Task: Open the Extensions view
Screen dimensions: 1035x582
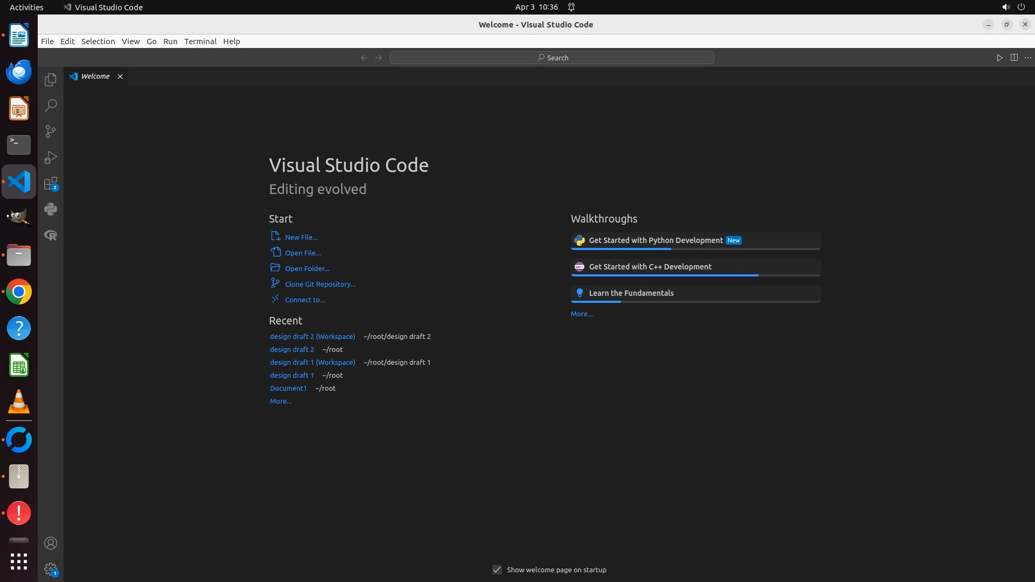Action: click(51, 184)
